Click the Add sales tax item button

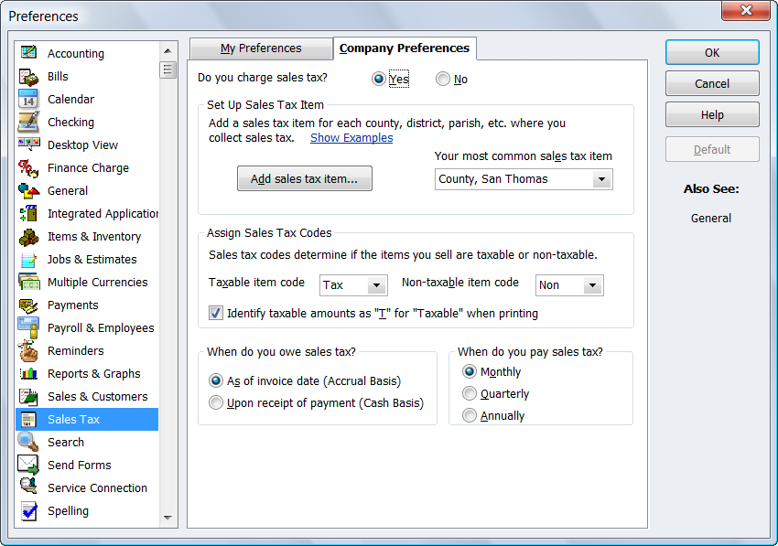point(305,179)
